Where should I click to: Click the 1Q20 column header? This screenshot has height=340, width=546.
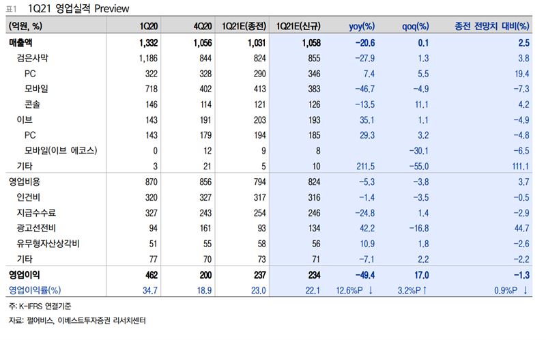click(x=149, y=26)
